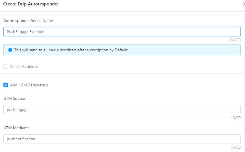Click the 'This will send to all new subscribers' notice text

(71, 50)
